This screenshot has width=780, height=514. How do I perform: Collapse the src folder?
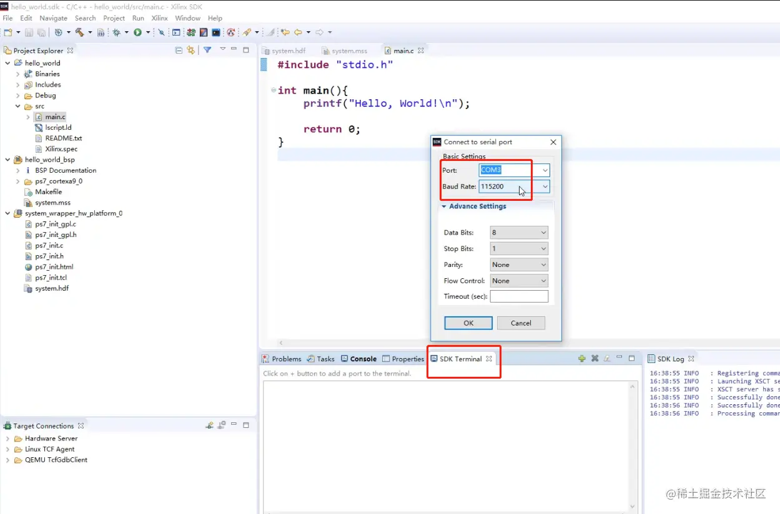[18, 106]
